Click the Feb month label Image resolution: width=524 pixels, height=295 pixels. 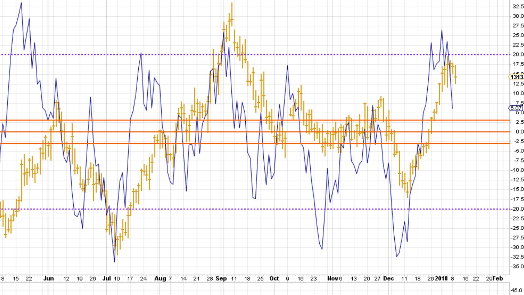pyautogui.click(x=498, y=279)
